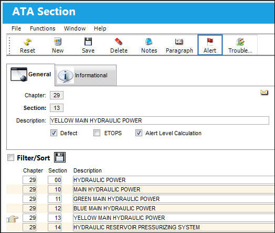Open the Trouble... toolbar tool

click(240, 46)
